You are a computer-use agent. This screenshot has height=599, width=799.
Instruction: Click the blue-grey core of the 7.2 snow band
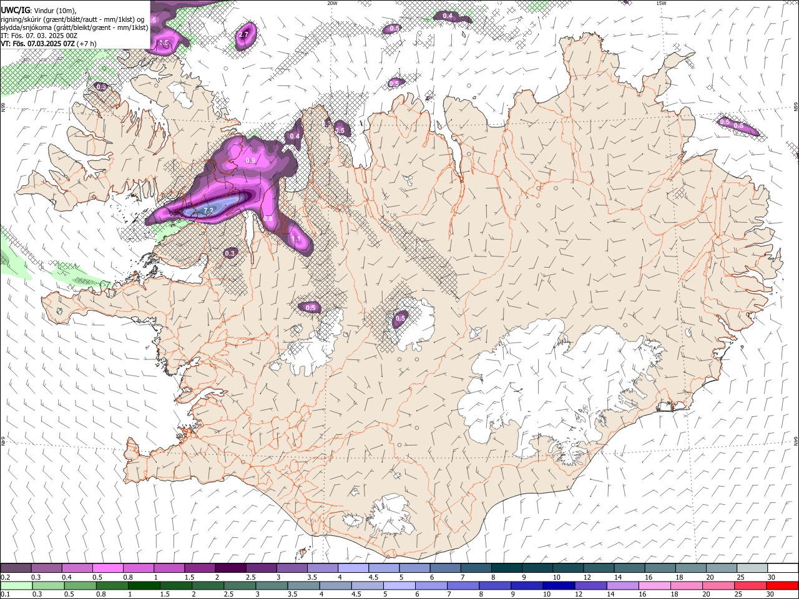pyautogui.click(x=212, y=205)
